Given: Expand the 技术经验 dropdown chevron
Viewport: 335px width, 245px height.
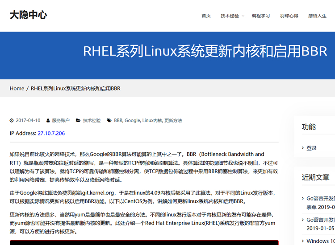Looking at the screenshot, I should [243, 16].
